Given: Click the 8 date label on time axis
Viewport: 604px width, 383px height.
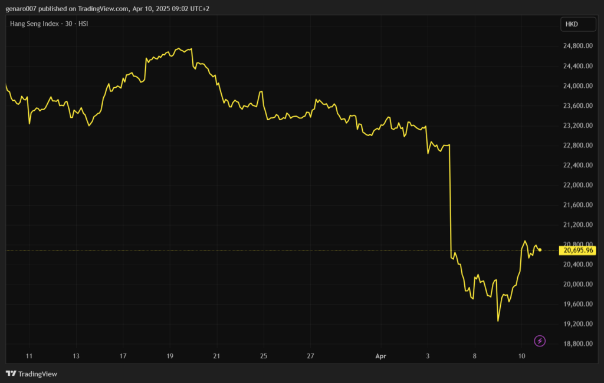Looking at the screenshot, I should click(x=474, y=356).
